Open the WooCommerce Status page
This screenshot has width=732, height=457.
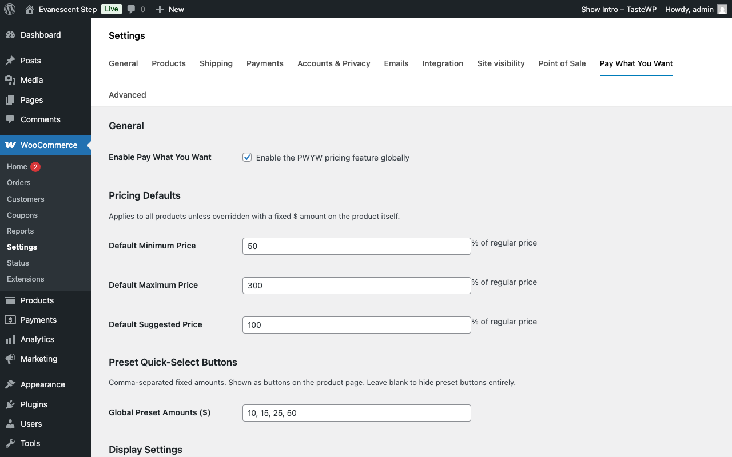pos(18,263)
